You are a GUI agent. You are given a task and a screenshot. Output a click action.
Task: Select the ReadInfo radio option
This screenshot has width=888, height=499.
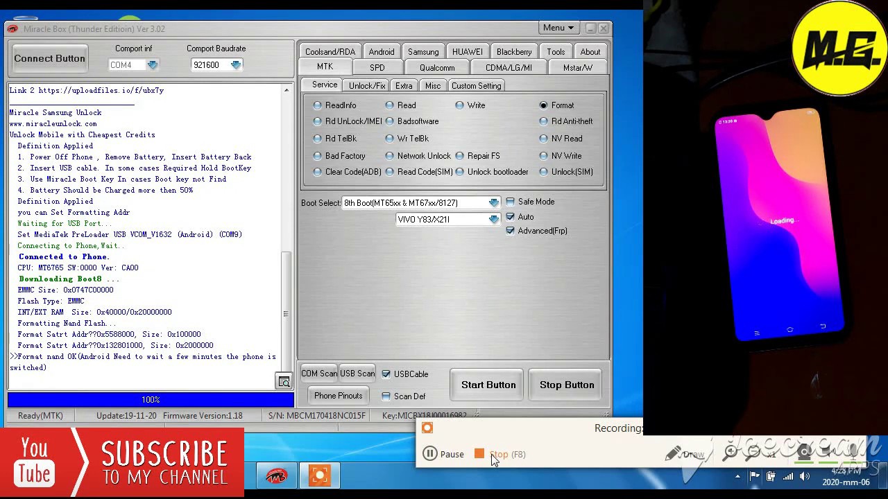(x=318, y=105)
